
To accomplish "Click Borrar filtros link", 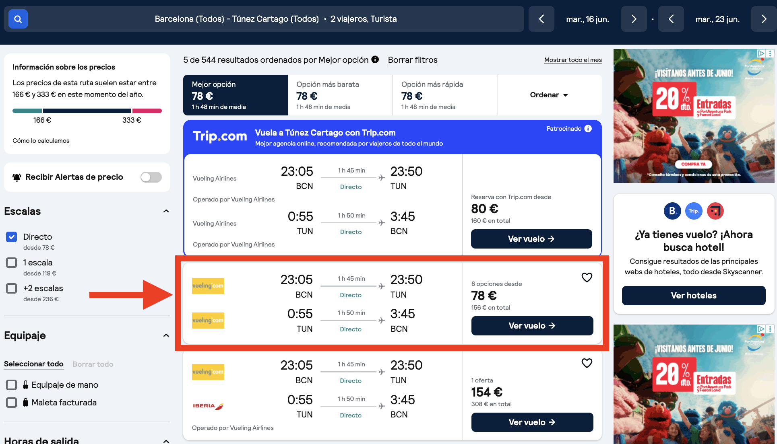I will coord(413,60).
